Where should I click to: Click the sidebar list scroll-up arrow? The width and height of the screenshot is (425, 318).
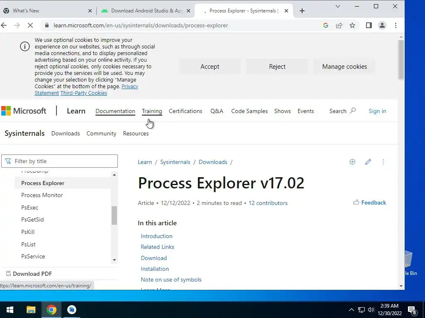click(x=115, y=175)
